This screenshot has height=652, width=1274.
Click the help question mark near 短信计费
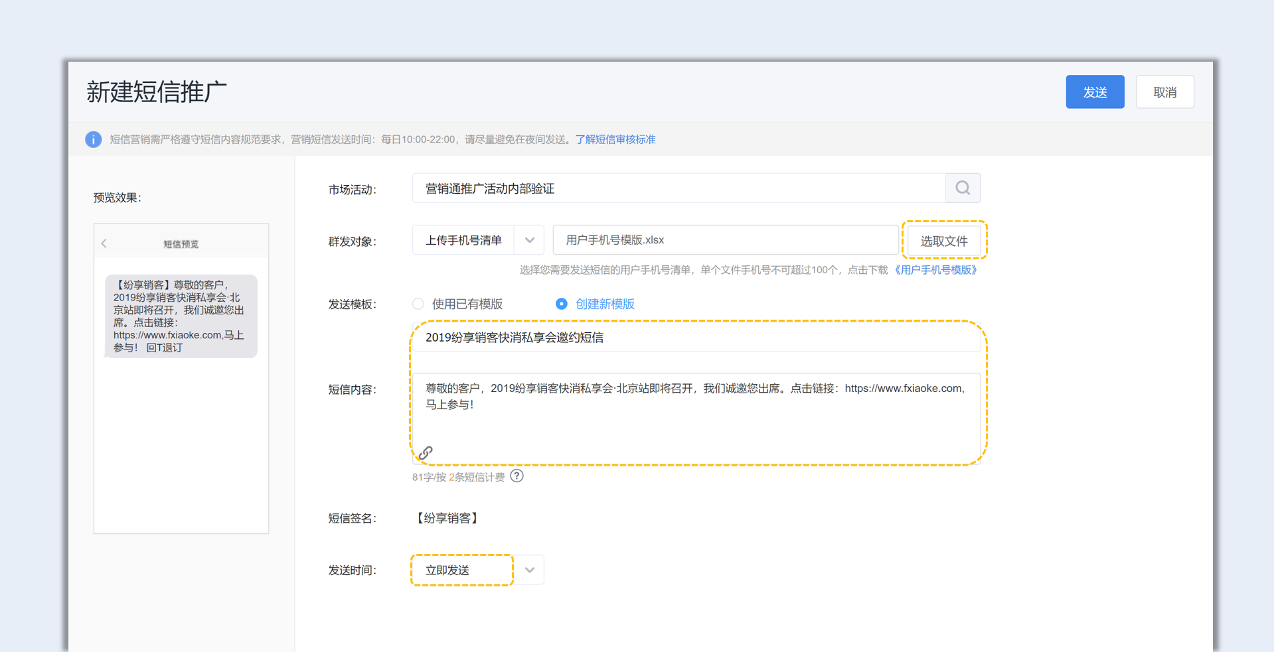[x=517, y=476]
